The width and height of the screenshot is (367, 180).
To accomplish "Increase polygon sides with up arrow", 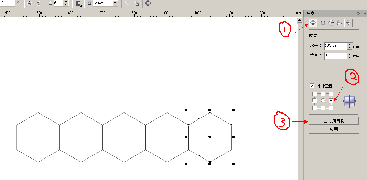I will (x=66, y=2).
